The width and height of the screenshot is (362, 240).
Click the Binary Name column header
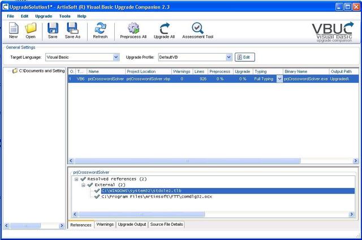coord(306,72)
